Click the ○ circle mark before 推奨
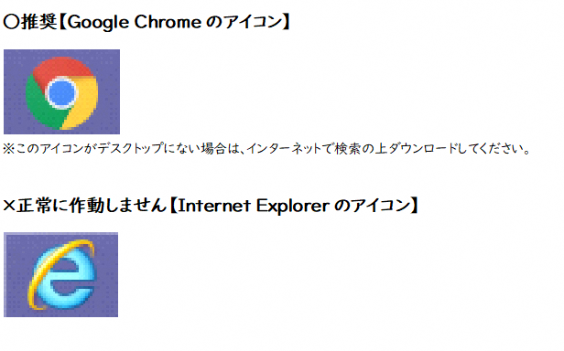Viewport: 564px width, 351px height. click(12, 22)
